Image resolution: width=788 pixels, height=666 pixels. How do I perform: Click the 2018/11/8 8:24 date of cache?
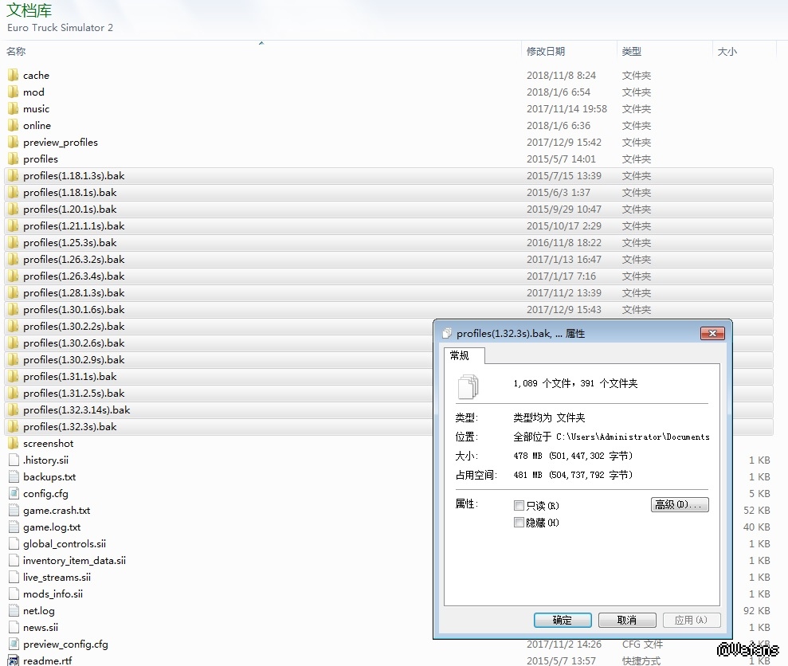click(x=561, y=76)
